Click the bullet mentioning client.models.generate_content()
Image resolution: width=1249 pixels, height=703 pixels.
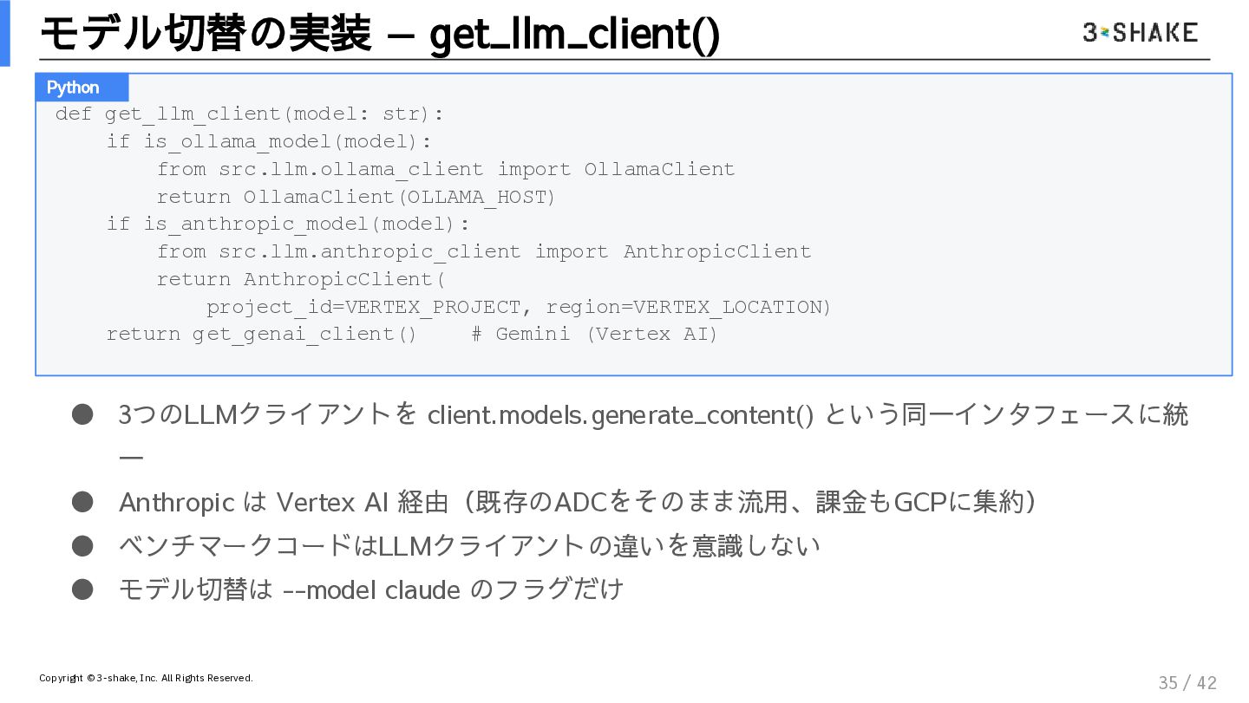[653, 436]
